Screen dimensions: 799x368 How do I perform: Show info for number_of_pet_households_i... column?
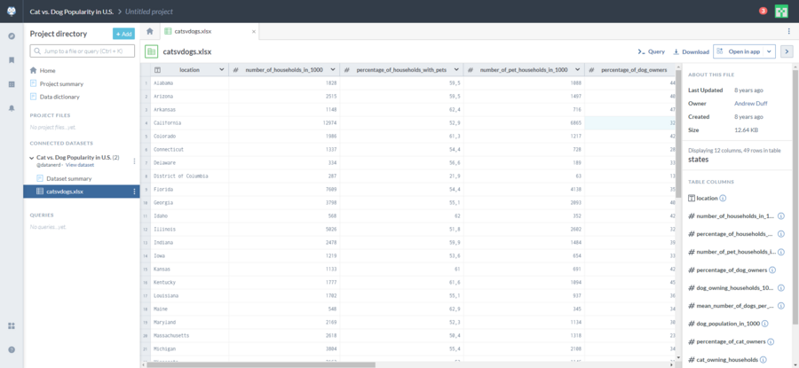tap(781, 252)
